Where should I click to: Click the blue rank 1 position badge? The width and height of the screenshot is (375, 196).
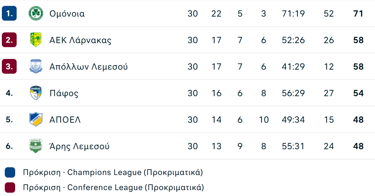(x=9, y=14)
